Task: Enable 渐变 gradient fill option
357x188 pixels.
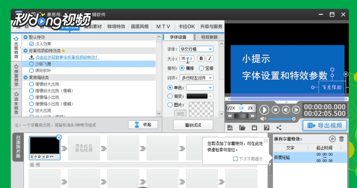Action: (170, 96)
